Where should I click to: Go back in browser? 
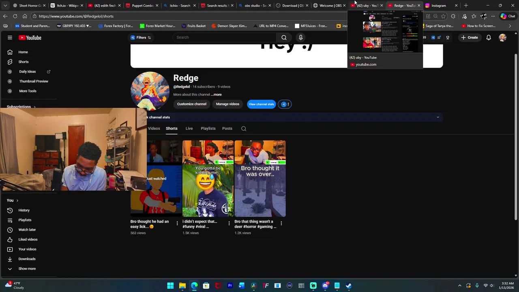(x=5, y=16)
